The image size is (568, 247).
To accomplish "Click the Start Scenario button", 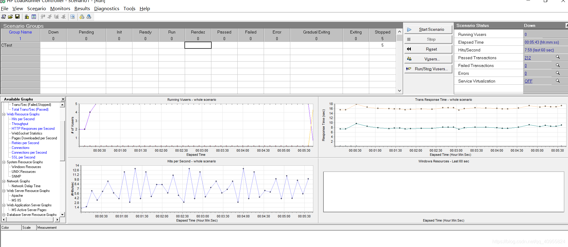I will pos(428,29).
